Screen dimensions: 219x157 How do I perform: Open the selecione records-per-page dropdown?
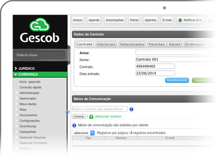point(83,133)
